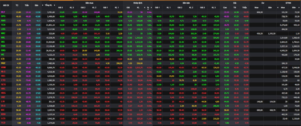301x126 pixels.
Task: Click IDC surplus buy value 689,80
Action: pyautogui.click(x=259, y=110)
